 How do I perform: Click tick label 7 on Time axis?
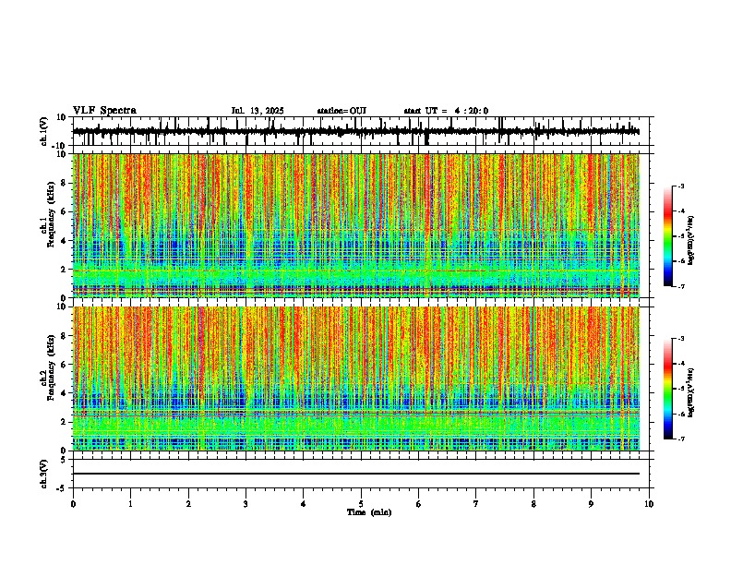point(476,504)
